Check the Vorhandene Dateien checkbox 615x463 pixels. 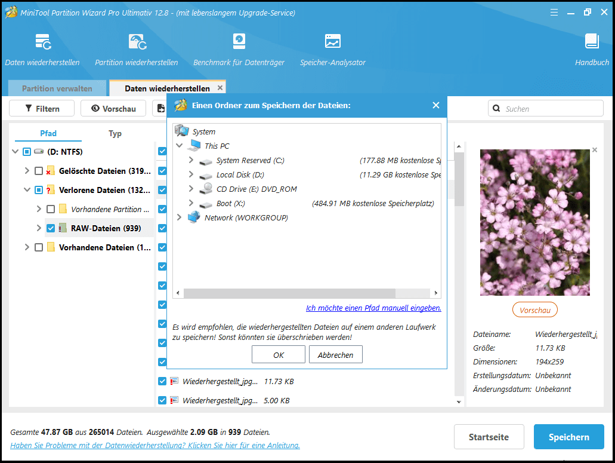(38, 247)
